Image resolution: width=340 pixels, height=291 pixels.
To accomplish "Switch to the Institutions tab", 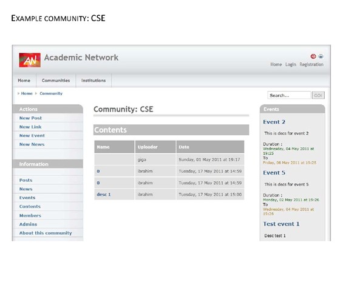I will pos(93,80).
